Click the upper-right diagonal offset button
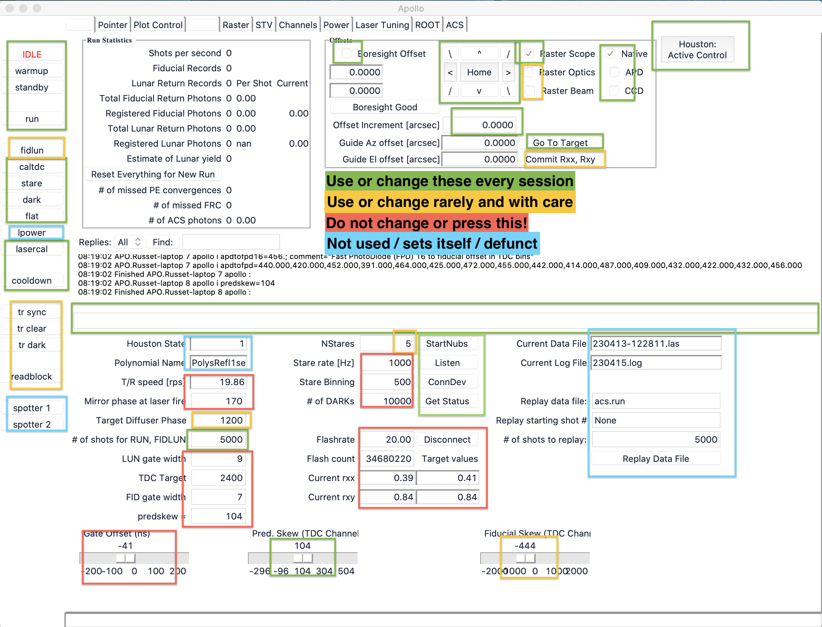 [x=508, y=54]
